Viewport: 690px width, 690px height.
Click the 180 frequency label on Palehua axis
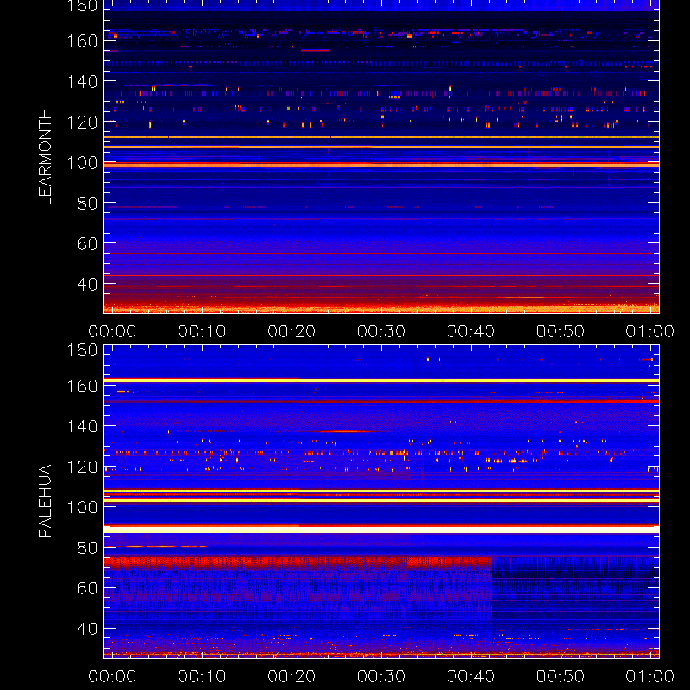(x=82, y=350)
